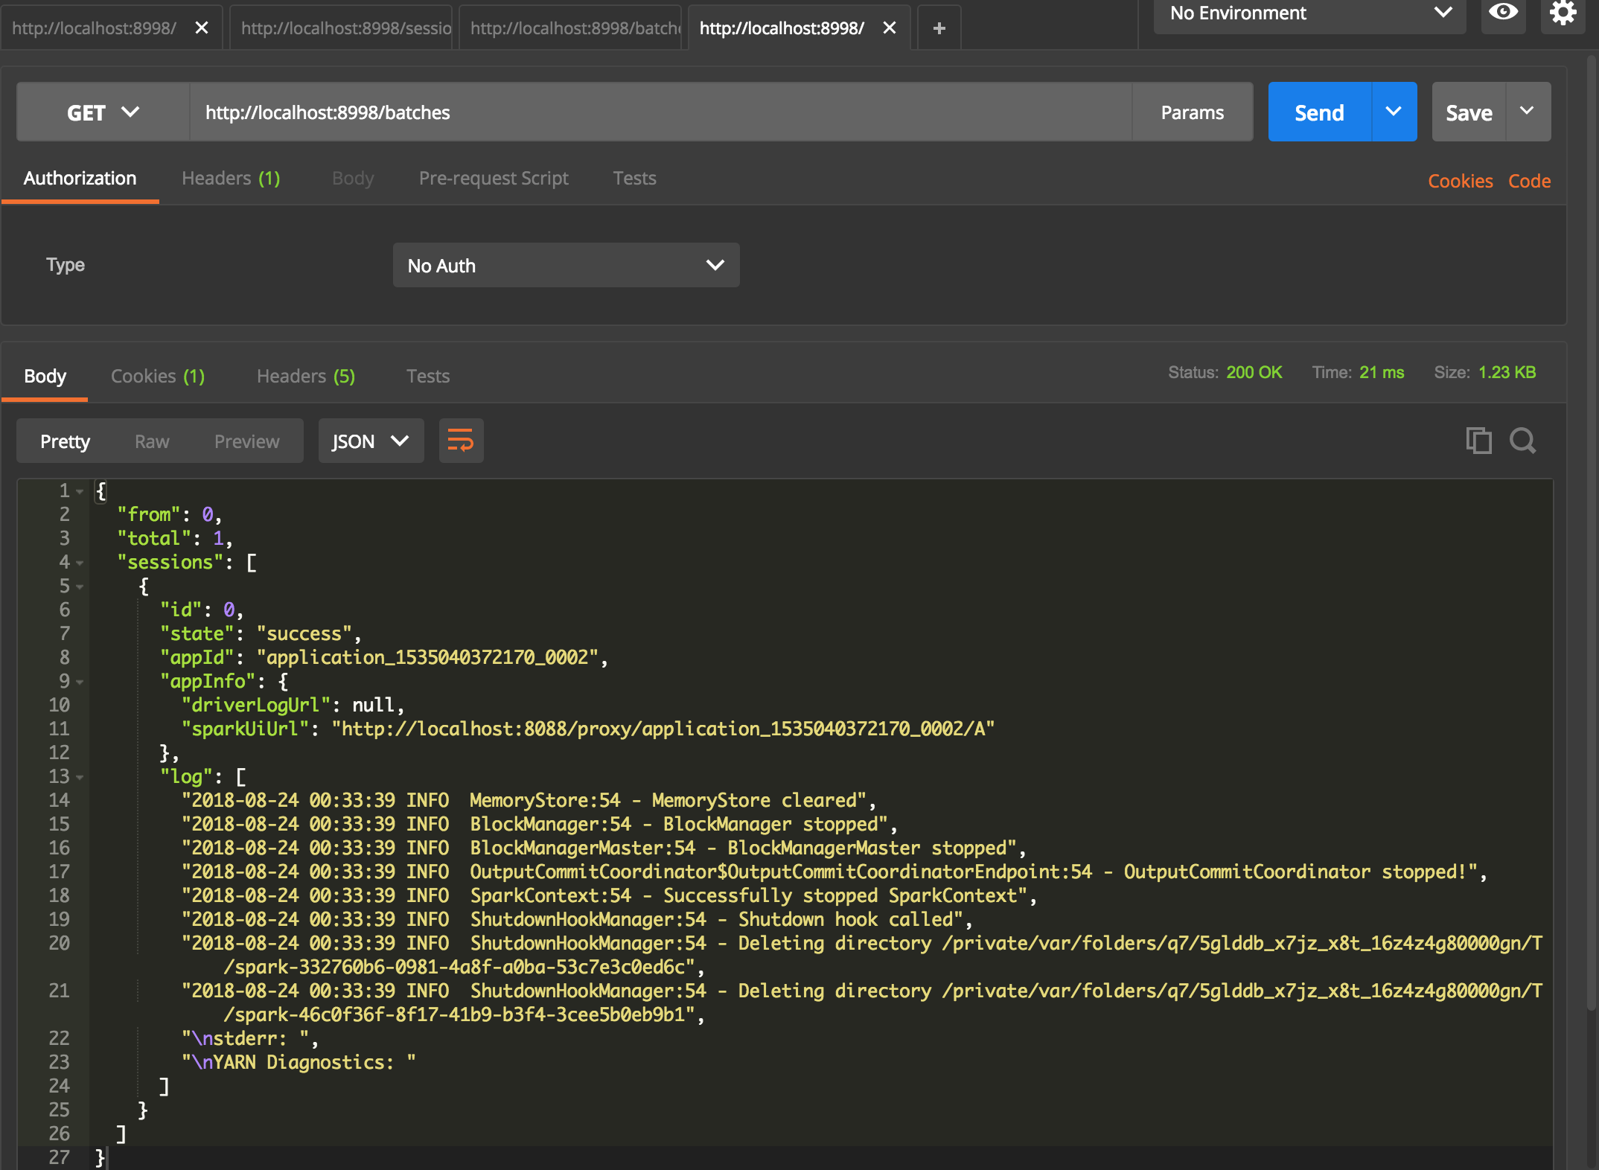Image resolution: width=1599 pixels, height=1170 pixels.
Task: Click the MemoryStore cleared log line
Action: tap(529, 801)
